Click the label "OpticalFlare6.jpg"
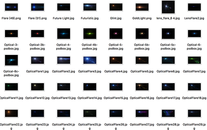Viewport: 207px width, 130px height. point(168,71)
